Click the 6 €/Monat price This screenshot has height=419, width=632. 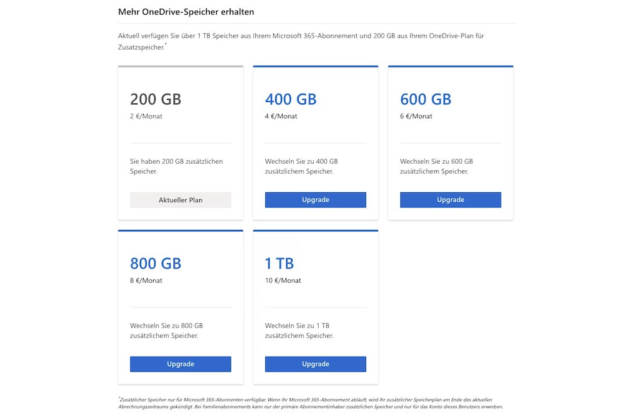pyautogui.click(x=416, y=117)
